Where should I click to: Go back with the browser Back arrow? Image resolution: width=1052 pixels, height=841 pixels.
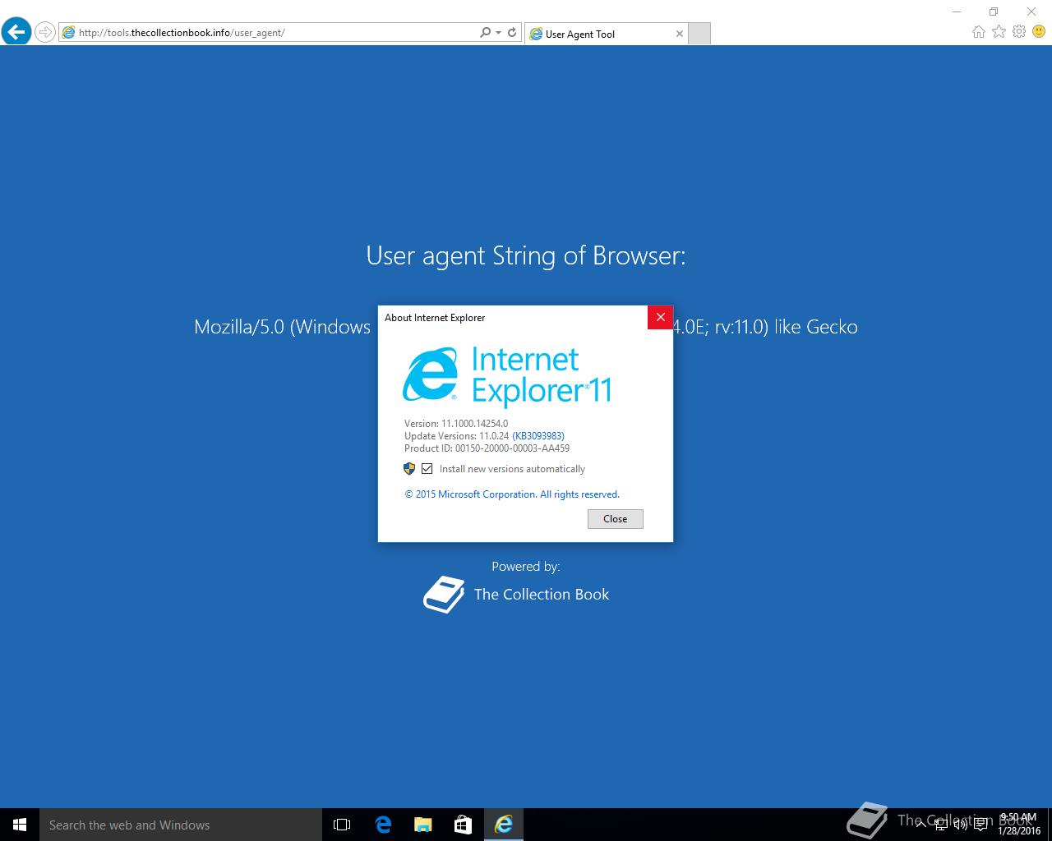point(16,32)
